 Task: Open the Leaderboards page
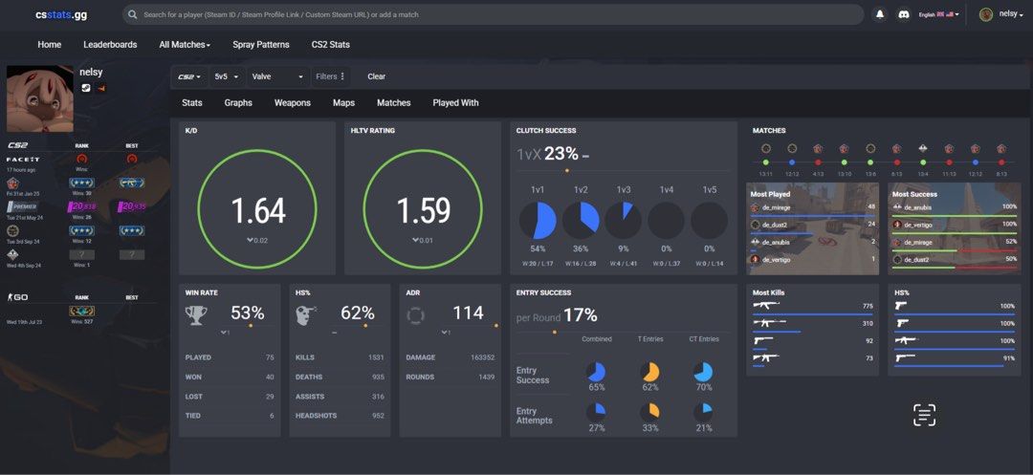[110, 45]
